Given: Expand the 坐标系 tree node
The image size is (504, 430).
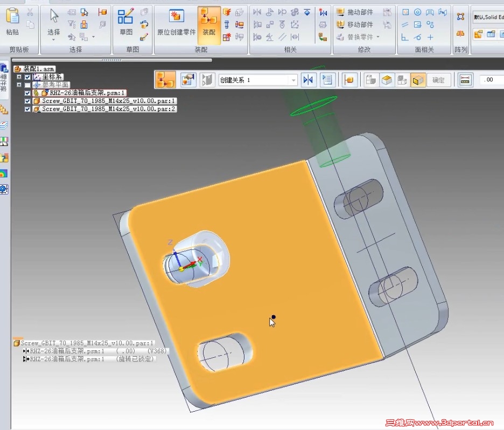Looking at the screenshot, I should (x=19, y=77).
